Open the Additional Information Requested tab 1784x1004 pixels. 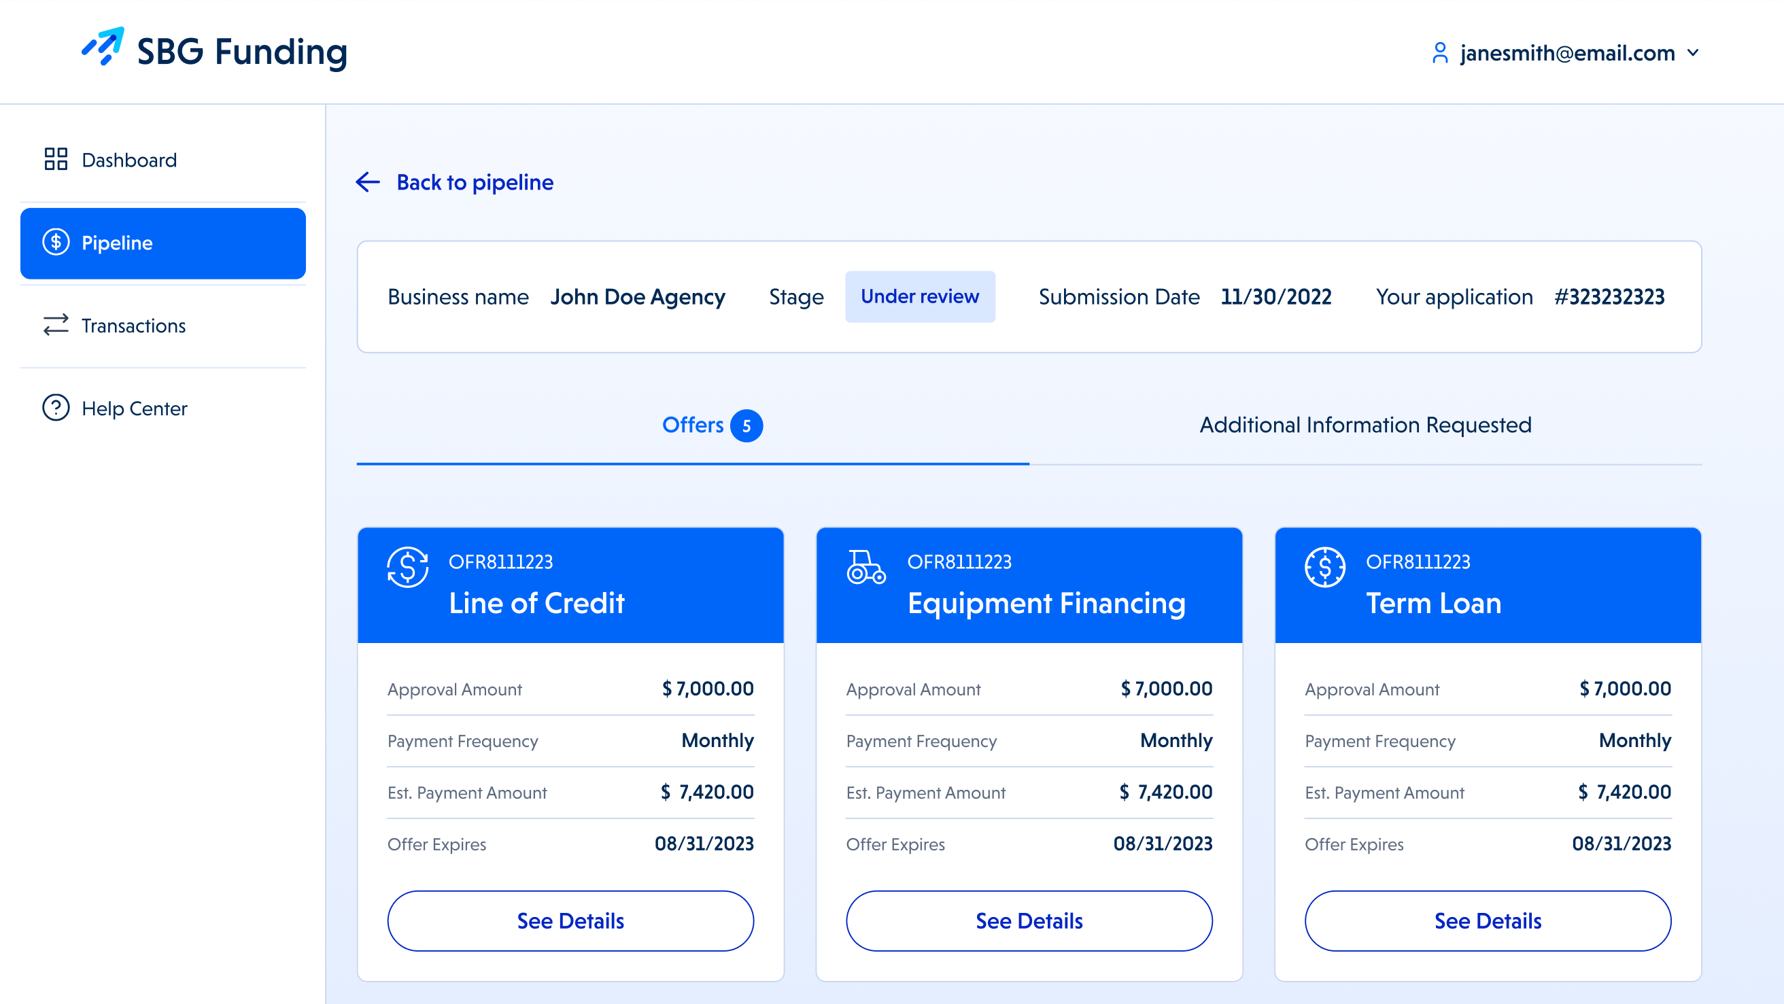(1365, 425)
